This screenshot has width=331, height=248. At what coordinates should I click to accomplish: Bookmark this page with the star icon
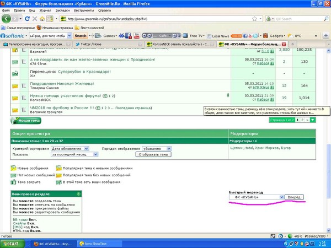254,19
